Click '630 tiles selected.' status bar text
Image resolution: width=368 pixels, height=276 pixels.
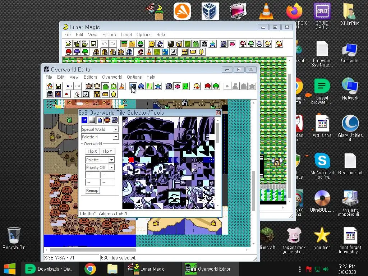point(119,258)
